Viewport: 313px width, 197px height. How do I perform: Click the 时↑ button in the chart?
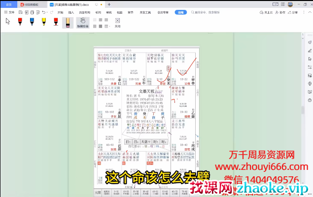(x=155, y=142)
